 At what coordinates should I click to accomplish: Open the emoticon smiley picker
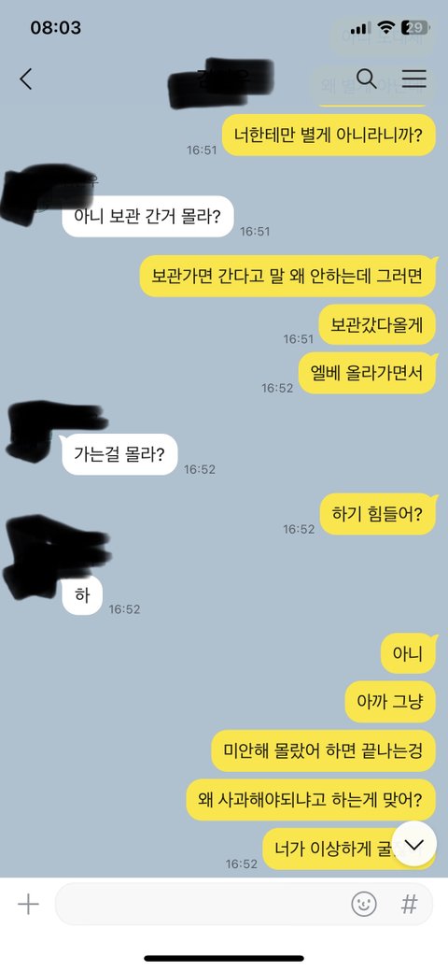(x=364, y=905)
